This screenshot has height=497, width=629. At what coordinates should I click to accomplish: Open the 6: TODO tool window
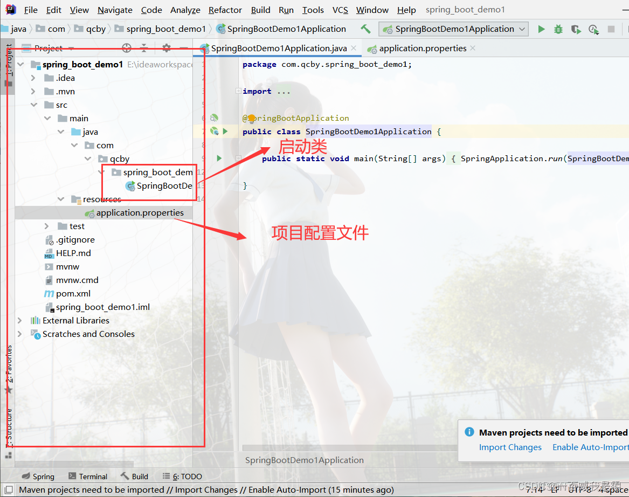182,476
